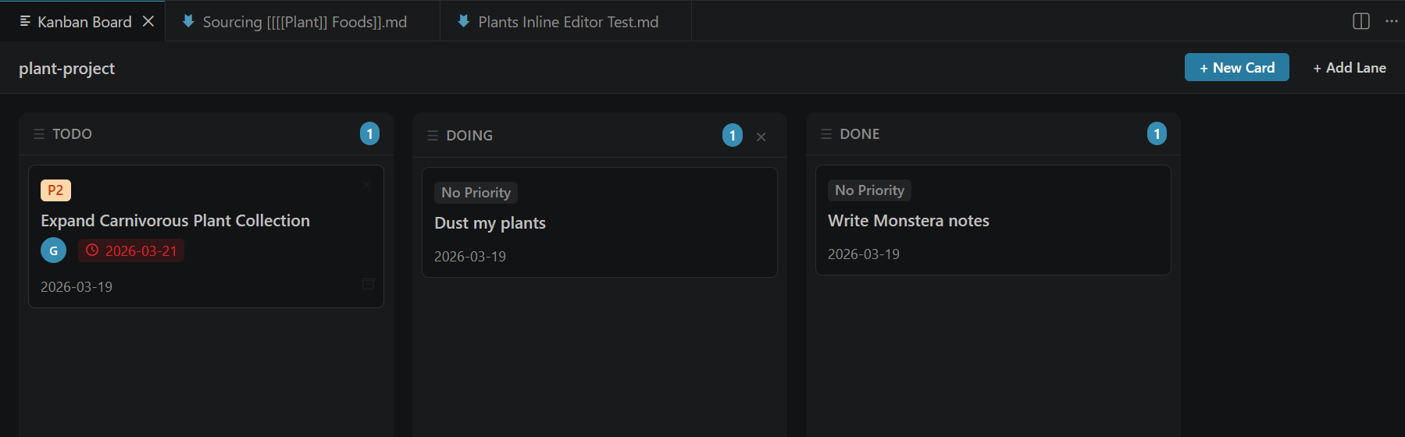Archive the Carnivorous Plant card
Screen dimensions: 1405x437
point(368,283)
